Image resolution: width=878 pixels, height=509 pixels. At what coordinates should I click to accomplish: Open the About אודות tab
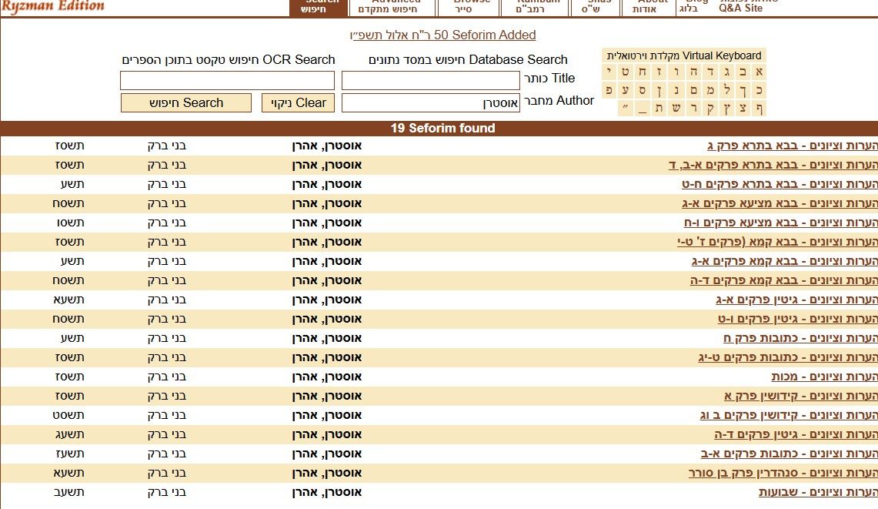click(649, 8)
